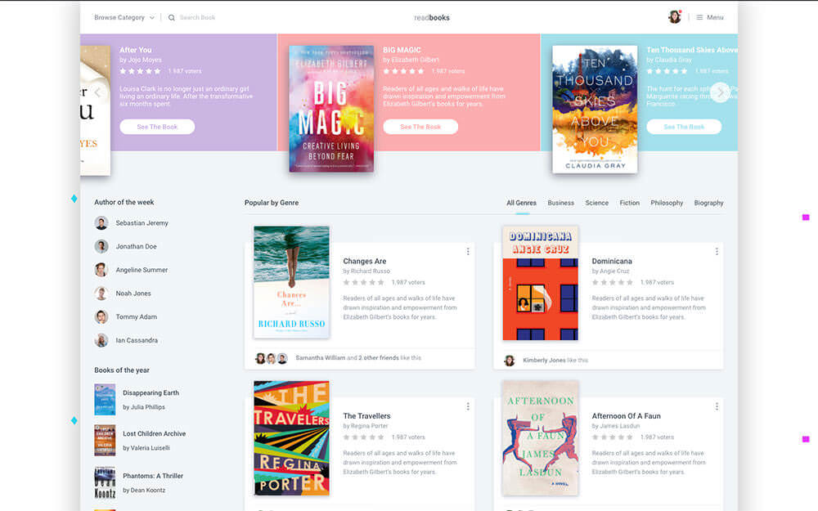This screenshot has height=511, width=818.
Task: Rate After You with the star rating
Action: click(140, 71)
